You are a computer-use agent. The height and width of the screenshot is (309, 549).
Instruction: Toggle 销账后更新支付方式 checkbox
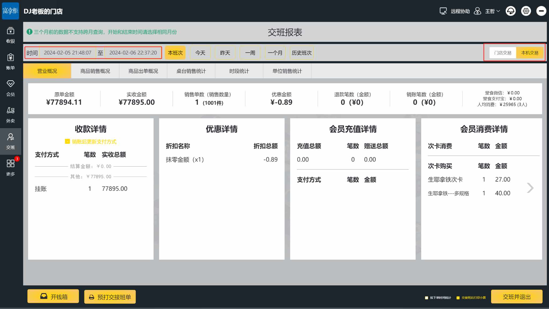coord(67,141)
